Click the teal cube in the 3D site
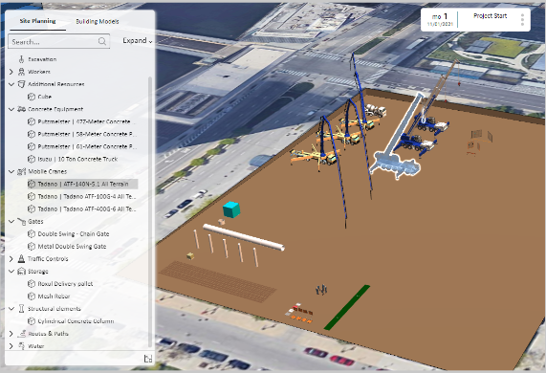Image resolution: width=546 pixels, height=373 pixels. 231,209
